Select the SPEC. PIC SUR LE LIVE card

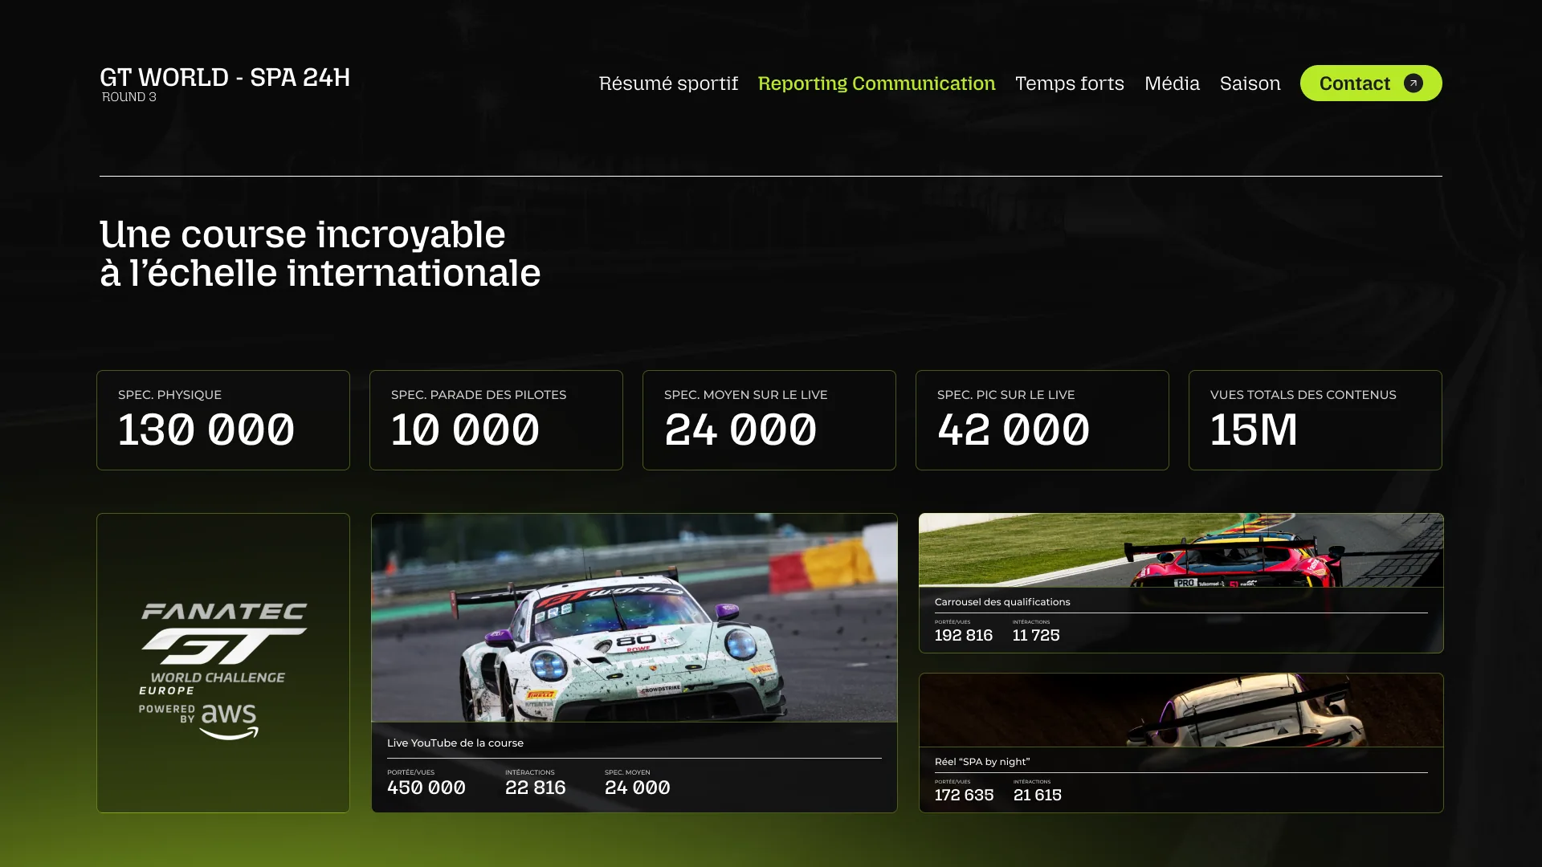(1042, 420)
